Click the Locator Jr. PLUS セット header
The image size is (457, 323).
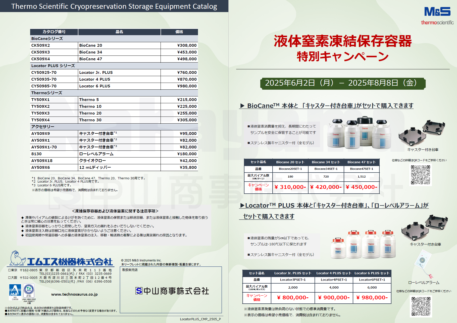coord(293,273)
